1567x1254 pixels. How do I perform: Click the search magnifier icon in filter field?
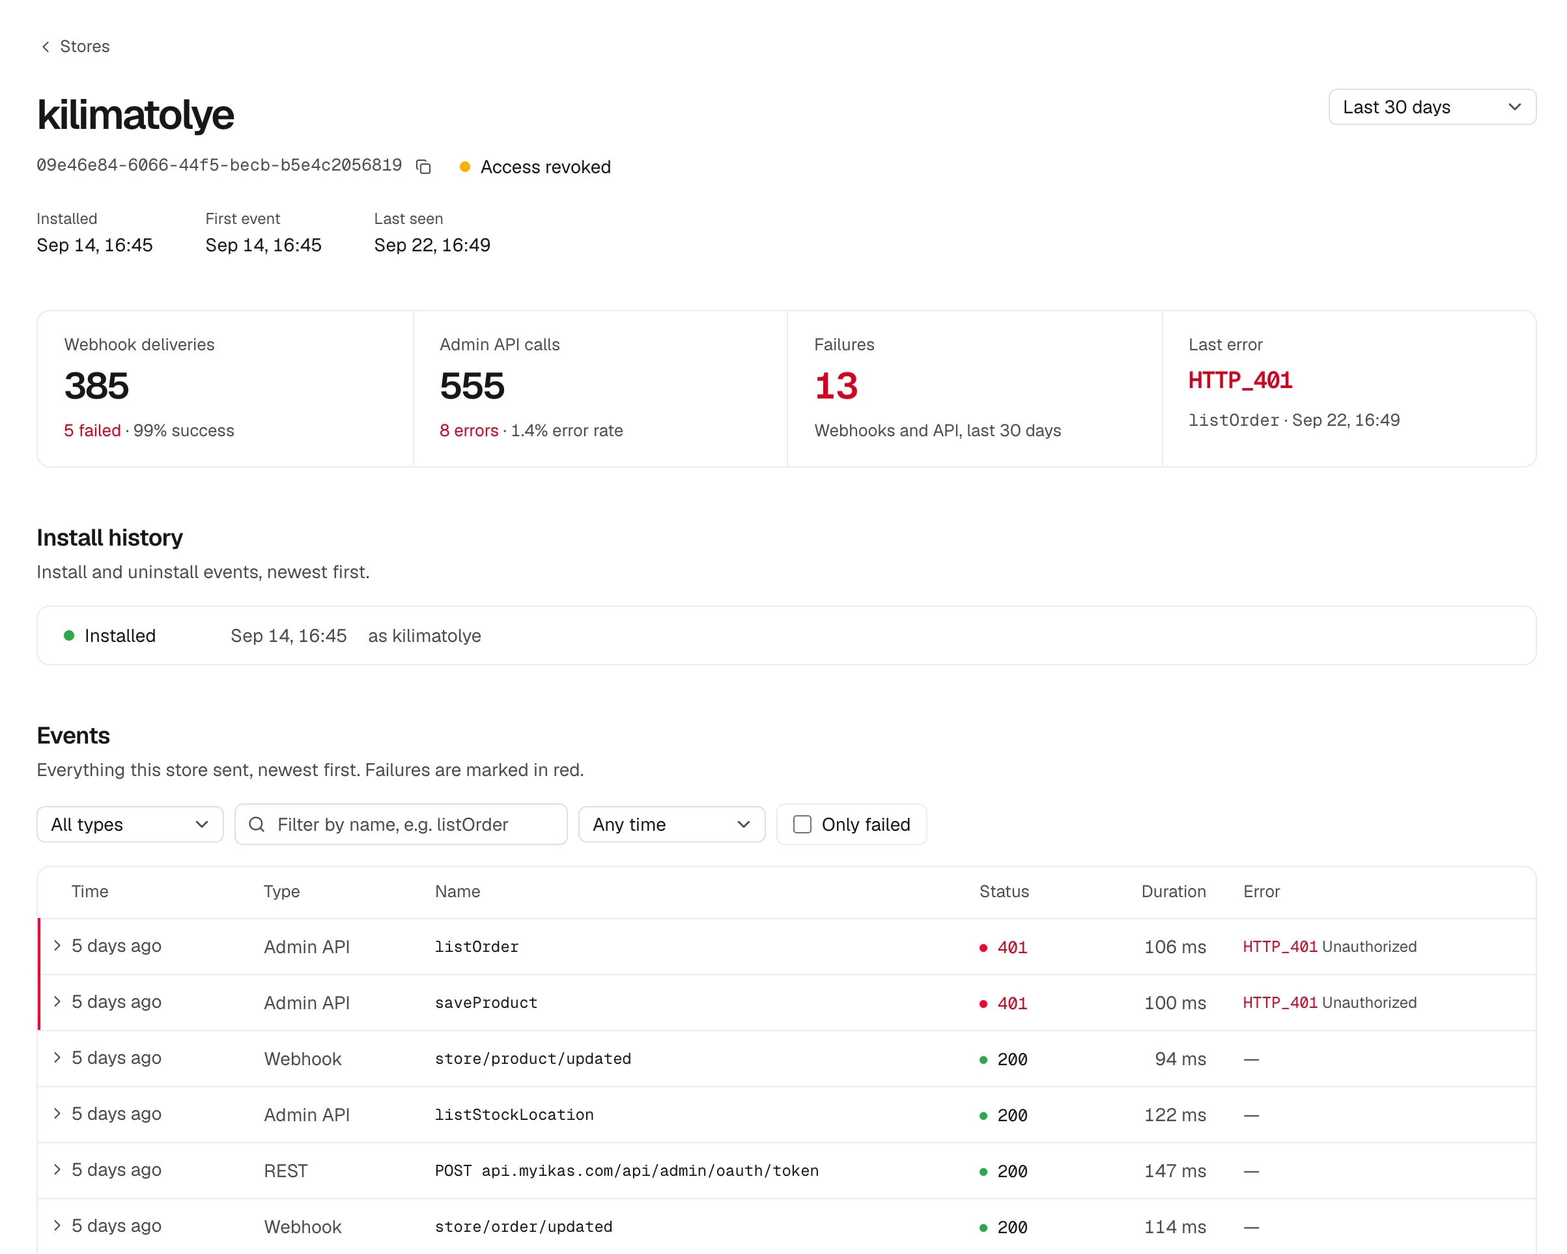coord(257,824)
